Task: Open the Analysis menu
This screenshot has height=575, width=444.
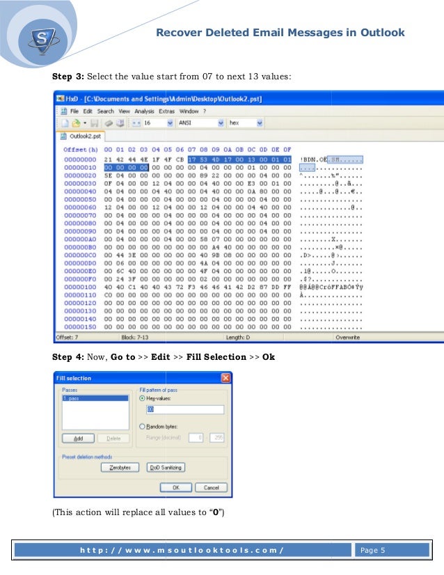Action: 144,111
